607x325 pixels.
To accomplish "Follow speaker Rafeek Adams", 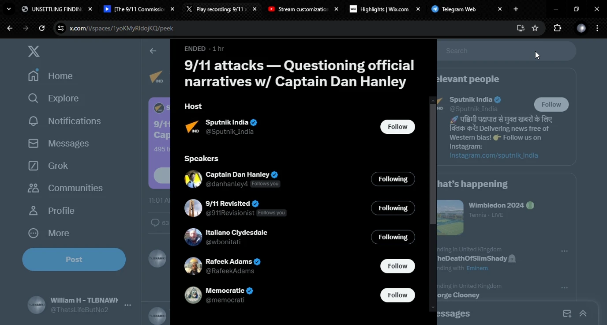I will (x=397, y=266).
